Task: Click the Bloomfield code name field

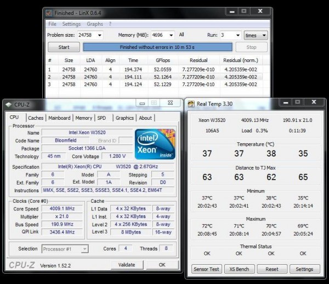Action: tap(66, 141)
